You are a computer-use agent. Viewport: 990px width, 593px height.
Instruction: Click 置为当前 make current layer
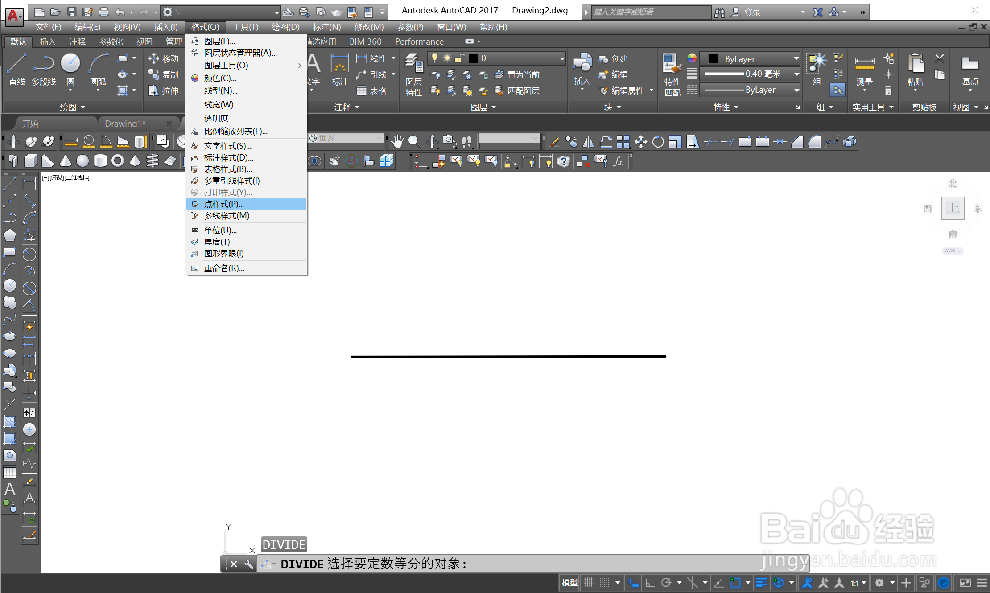517,74
